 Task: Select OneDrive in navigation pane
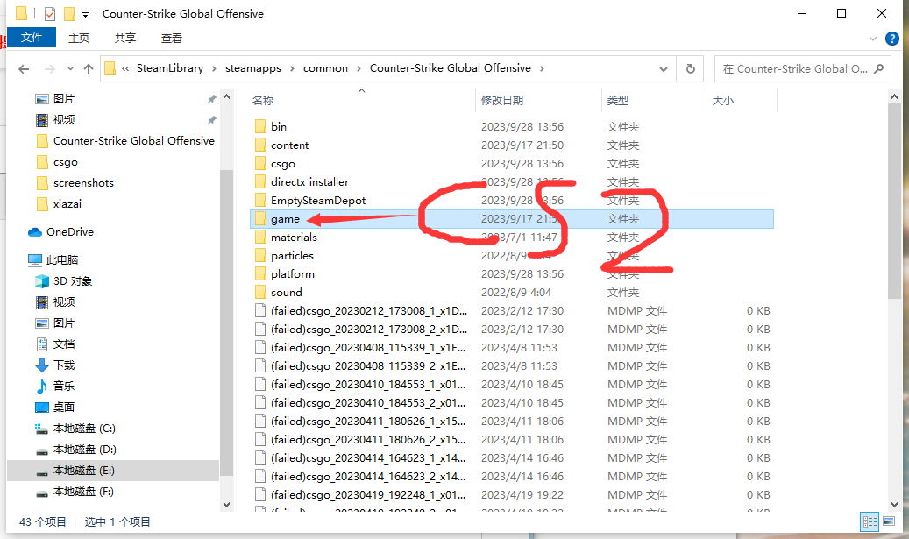69,232
